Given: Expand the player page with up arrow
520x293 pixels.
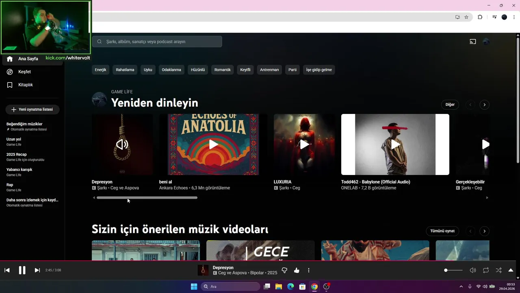Looking at the screenshot, I should point(511,270).
